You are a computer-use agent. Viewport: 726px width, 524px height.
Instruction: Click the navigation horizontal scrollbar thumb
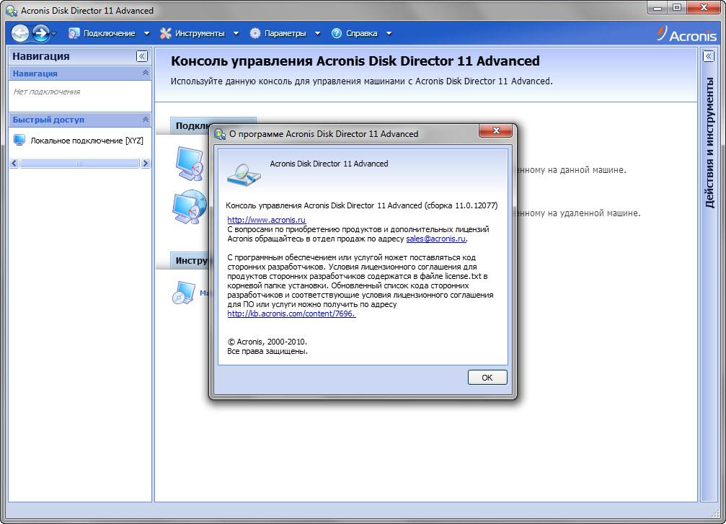pos(79,164)
